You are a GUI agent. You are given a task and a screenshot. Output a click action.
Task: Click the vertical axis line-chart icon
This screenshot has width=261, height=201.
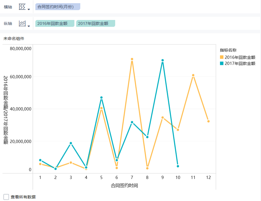coord(22,23)
